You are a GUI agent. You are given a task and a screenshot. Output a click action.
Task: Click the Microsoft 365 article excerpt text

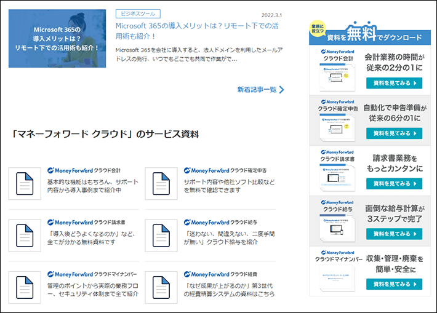click(199, 55)
